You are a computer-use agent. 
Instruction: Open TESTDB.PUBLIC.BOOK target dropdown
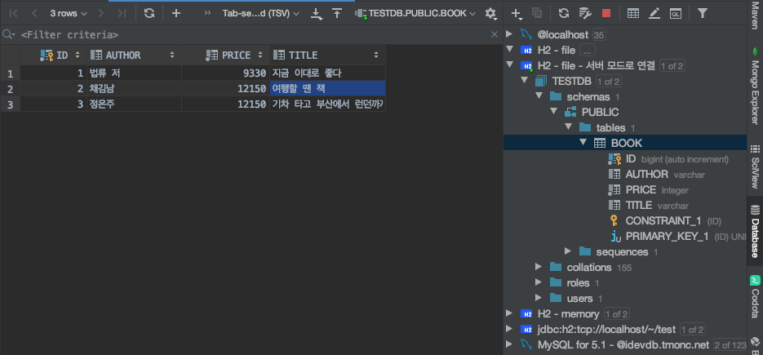pos(415,13)
